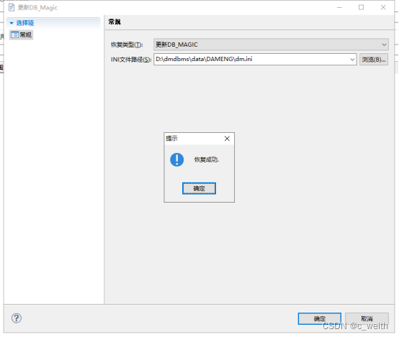Close the 提示 dialog with X
The width and height of the screenshot is (399, 337).
(x=227, y=139)
